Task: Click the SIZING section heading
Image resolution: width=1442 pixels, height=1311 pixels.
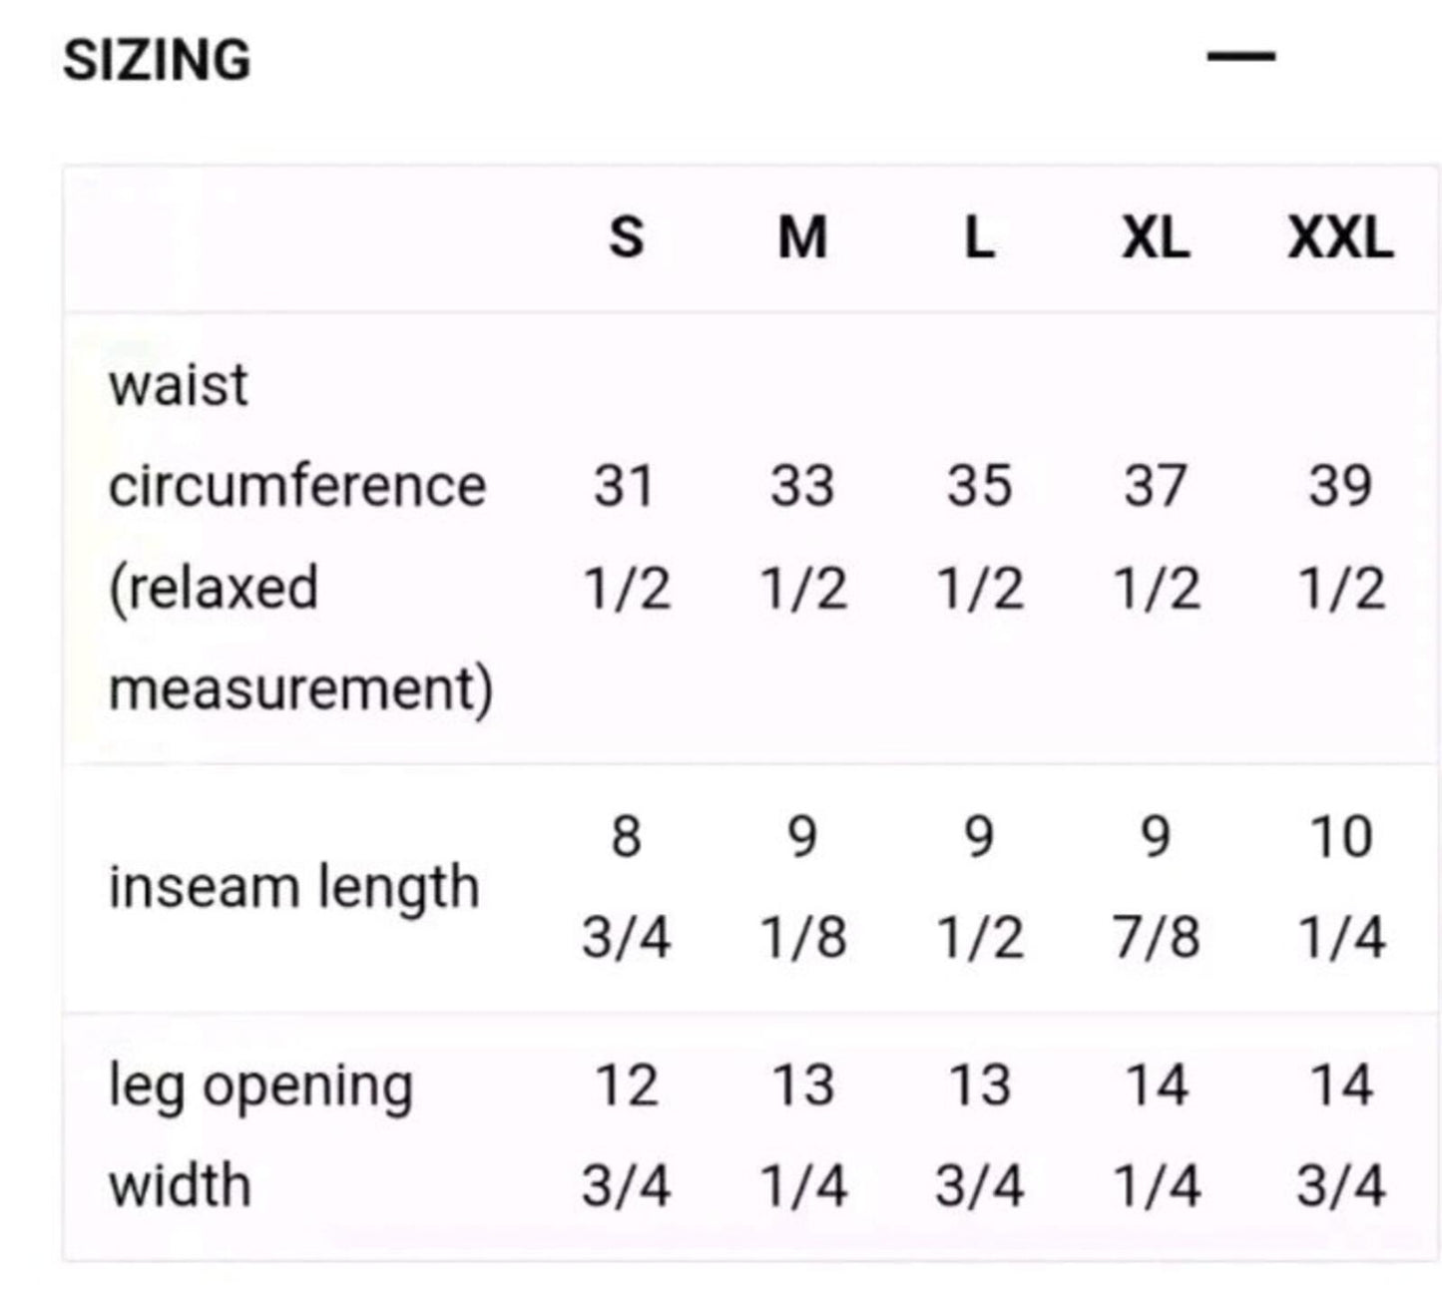Action: tap(157, 60)
